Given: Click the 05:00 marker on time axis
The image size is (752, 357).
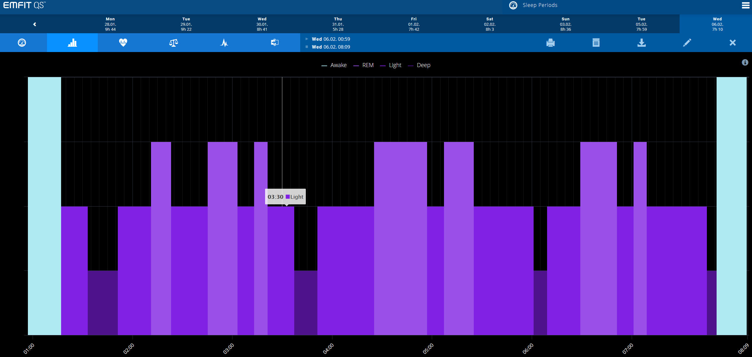Looking at the screenshot, I should click(428, 348).
